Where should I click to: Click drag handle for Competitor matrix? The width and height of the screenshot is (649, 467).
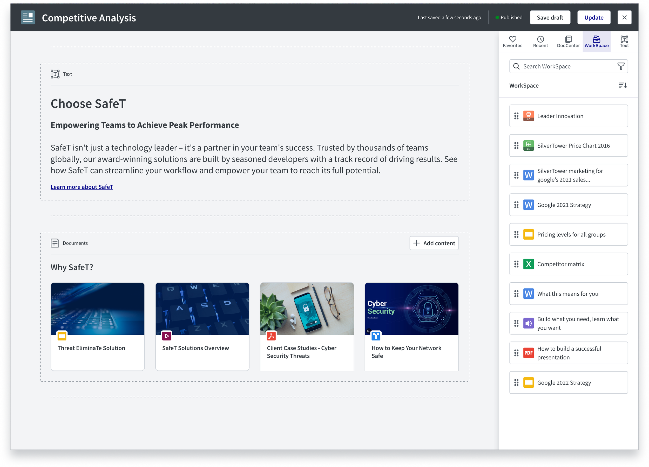[516, 264]
